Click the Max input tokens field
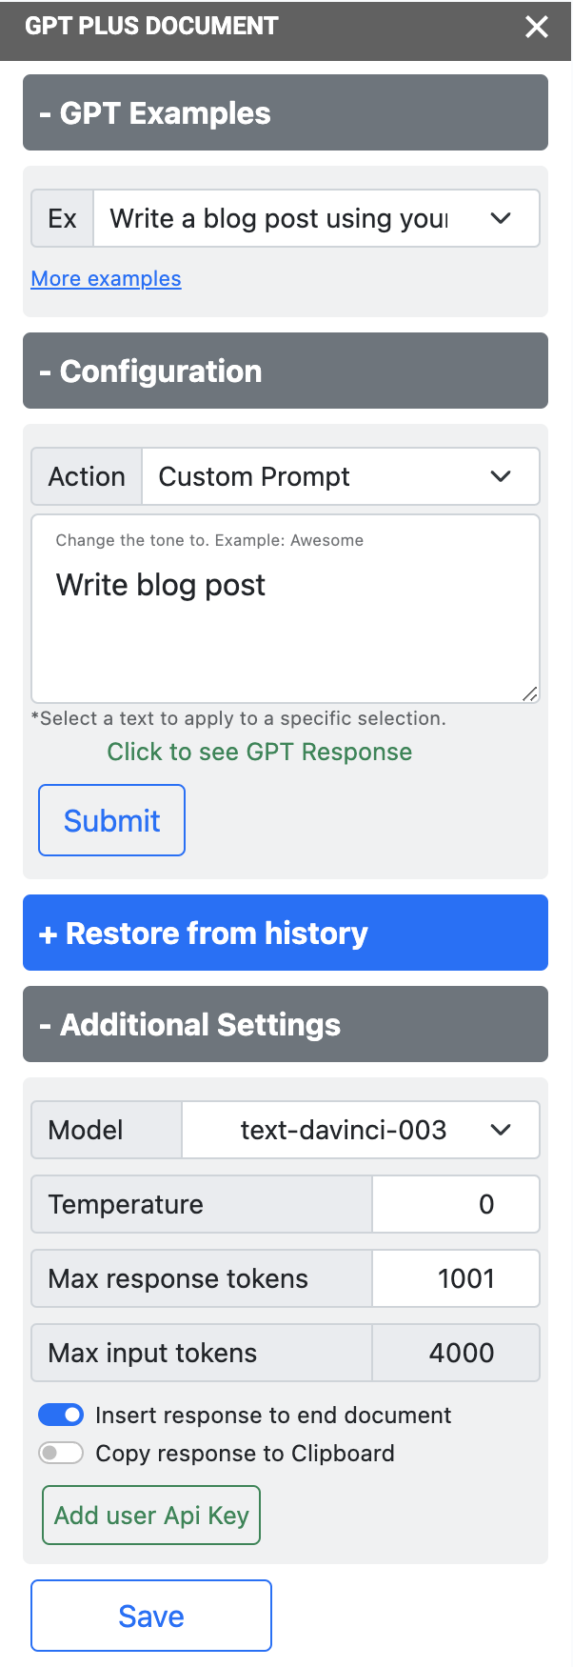 [455, 1352]
